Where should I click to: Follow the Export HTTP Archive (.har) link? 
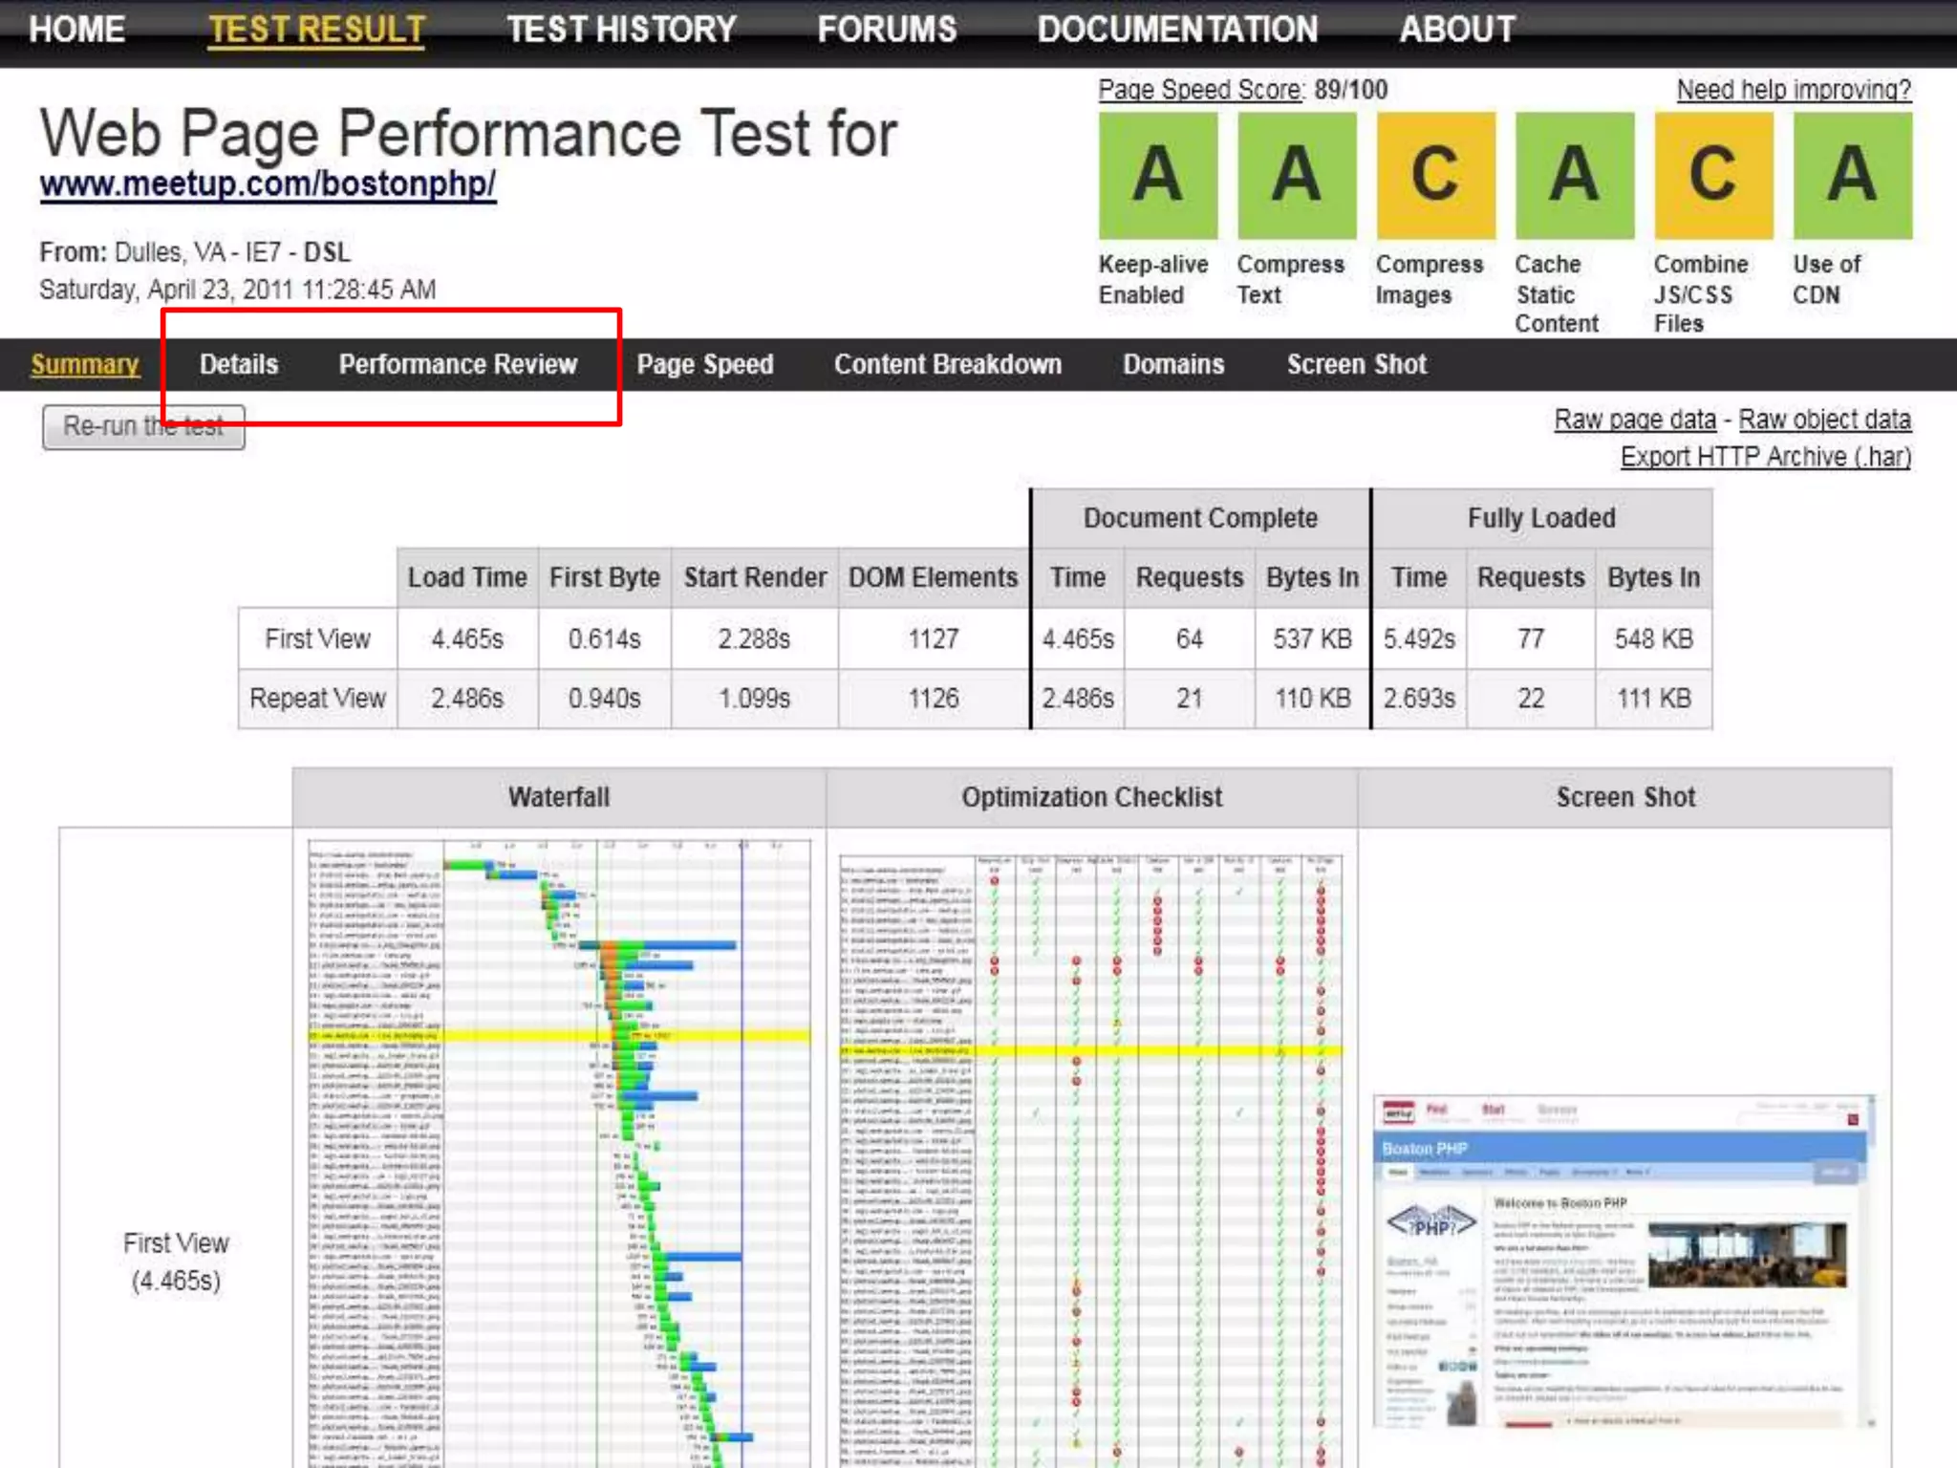1765,457
